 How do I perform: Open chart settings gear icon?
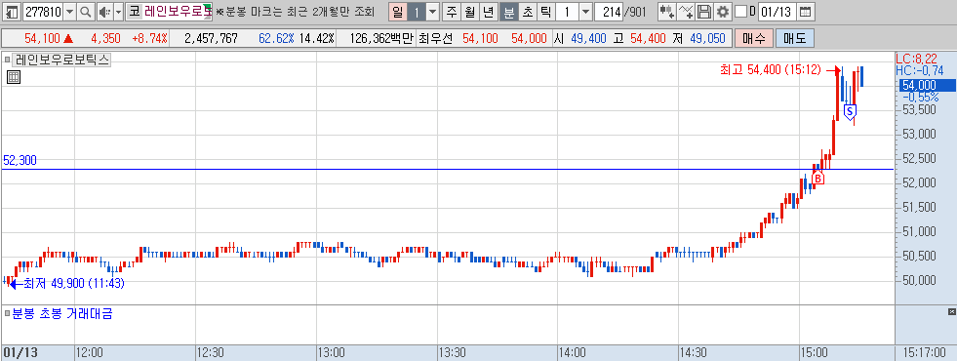tap(723, 11)
